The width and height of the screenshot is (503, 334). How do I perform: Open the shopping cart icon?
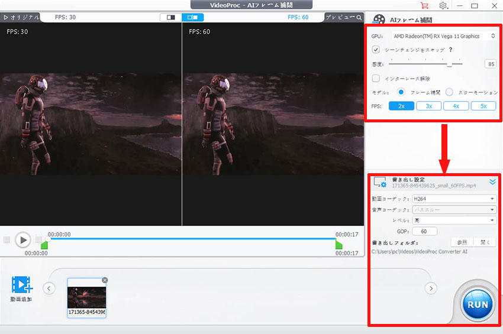tap(424, 5)
